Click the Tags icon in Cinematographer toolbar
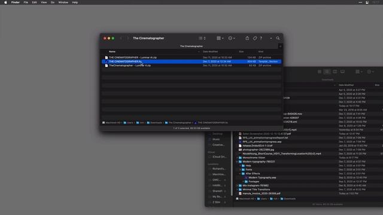The height and width of the screenshot is (215, 383). (255, 38)
